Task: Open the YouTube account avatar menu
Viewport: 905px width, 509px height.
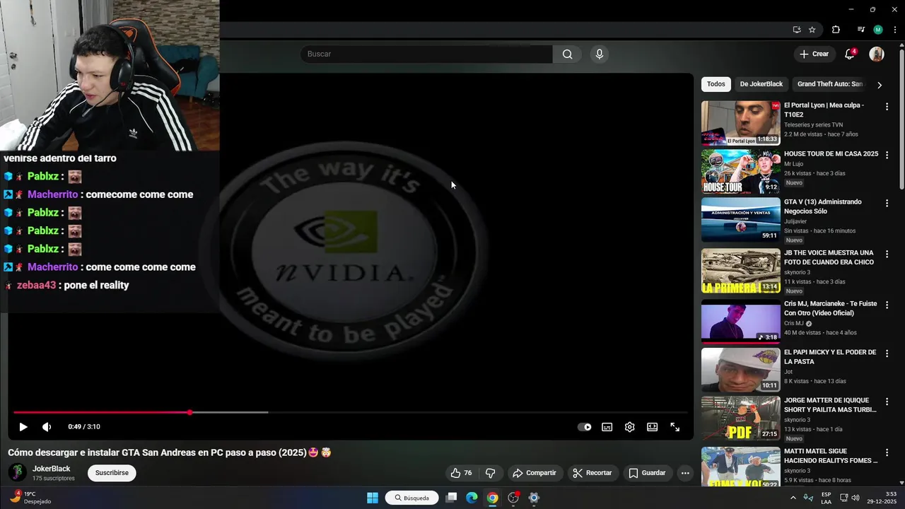Action: pos(877,54)
